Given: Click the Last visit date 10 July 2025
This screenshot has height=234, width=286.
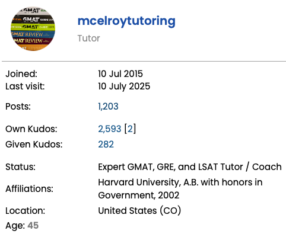Looking at the screenshot, I should click(124, 86).
